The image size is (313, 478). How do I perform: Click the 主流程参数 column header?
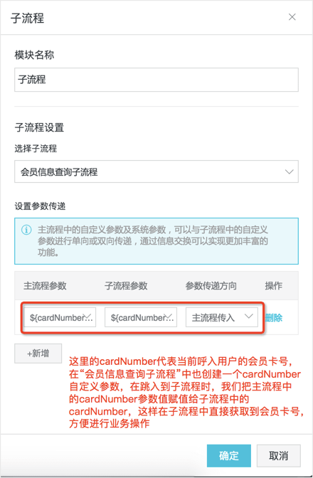click(45, 286)
